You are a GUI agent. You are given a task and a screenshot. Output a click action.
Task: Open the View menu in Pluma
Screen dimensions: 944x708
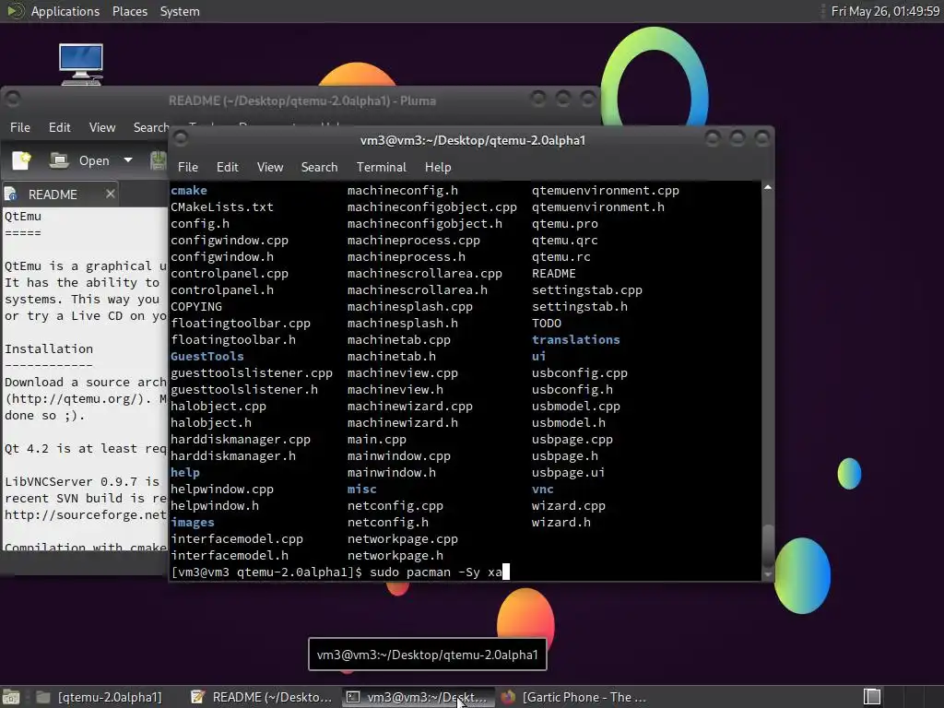point(102,127)
